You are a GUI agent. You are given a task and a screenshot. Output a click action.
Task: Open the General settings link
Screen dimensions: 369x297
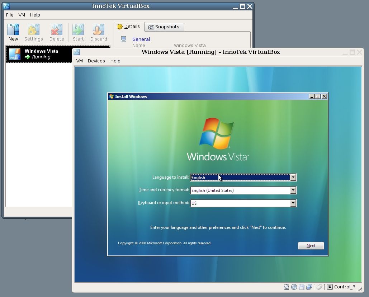[141, 39]
